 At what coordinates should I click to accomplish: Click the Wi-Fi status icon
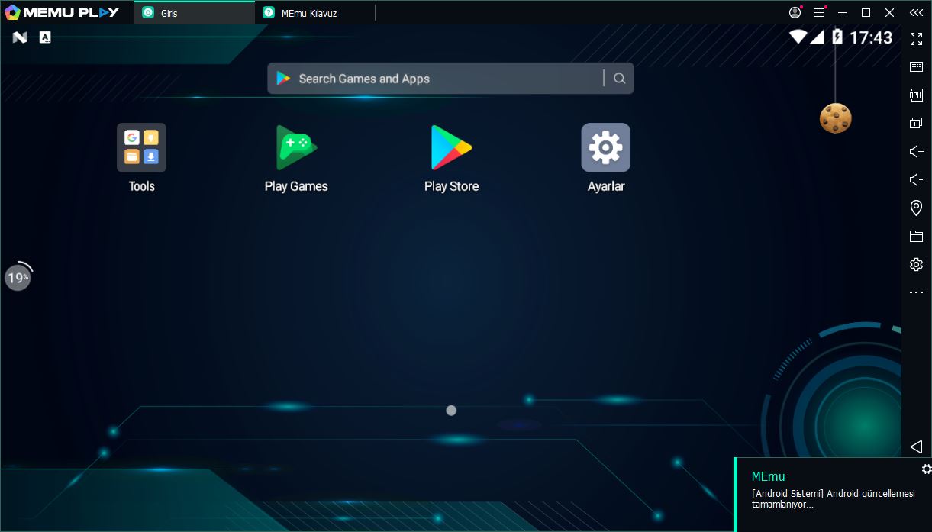click(798, 37)
